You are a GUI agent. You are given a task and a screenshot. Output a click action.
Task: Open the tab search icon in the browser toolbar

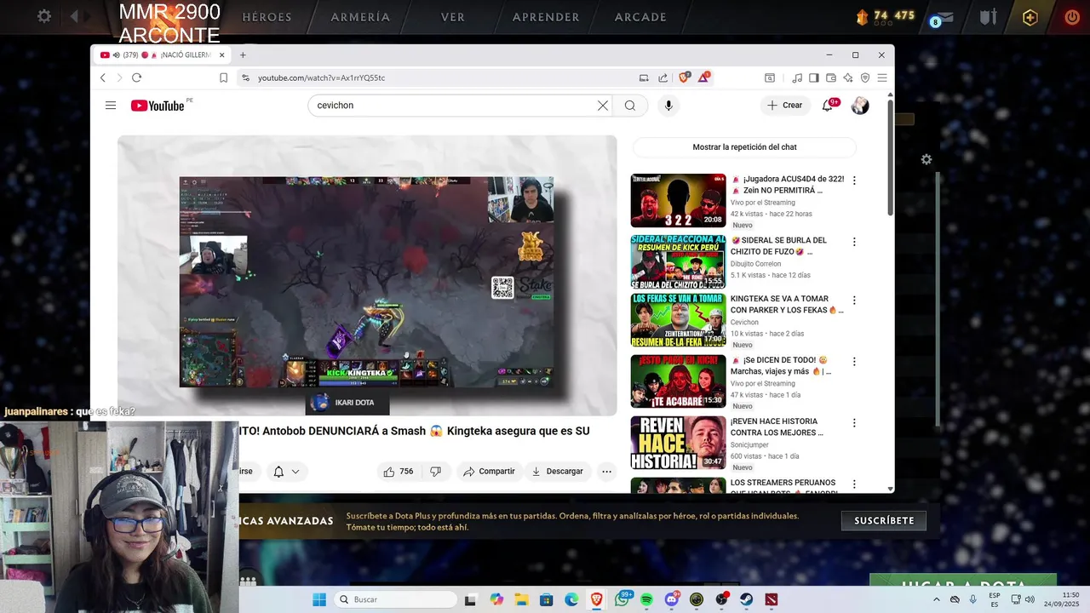click(770, 77)
